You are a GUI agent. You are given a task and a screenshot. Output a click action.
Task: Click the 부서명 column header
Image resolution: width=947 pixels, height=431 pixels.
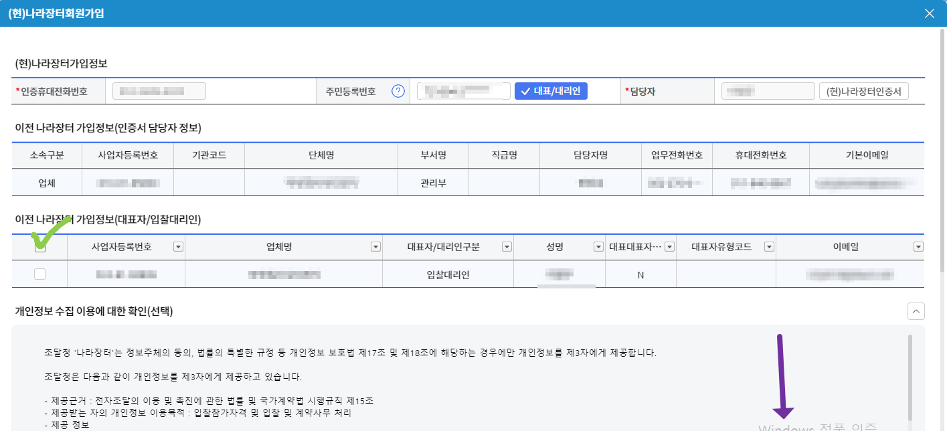point(433,155)
